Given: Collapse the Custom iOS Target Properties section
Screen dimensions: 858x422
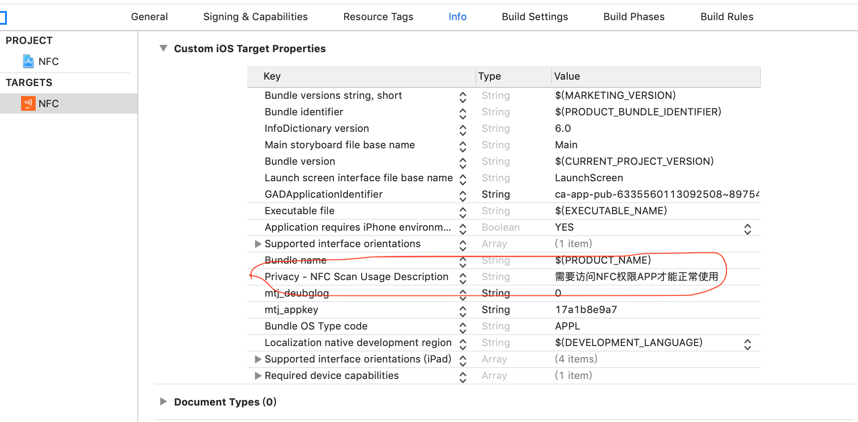Looking at the screenshot, I should click(163, 48).
